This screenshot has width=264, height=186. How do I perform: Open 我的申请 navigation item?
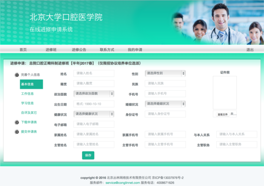click(x=135, y=50)
